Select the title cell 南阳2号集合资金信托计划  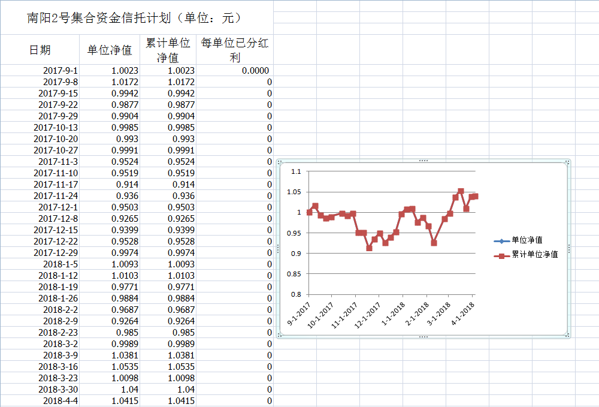(x=137, y=18)
